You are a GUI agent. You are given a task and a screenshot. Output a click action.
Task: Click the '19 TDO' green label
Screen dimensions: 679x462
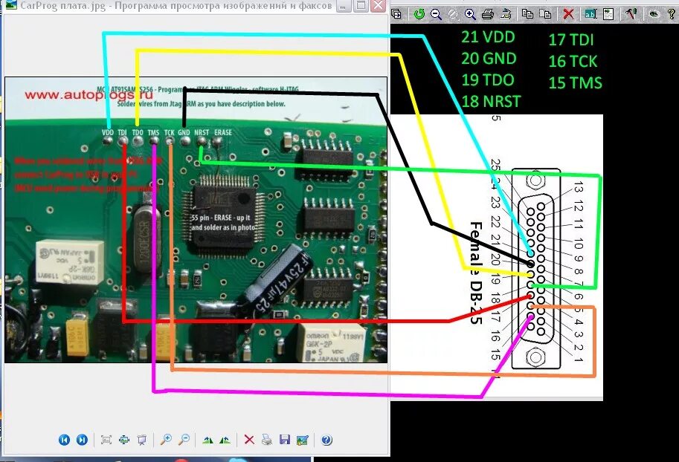(x=488, y=80)
